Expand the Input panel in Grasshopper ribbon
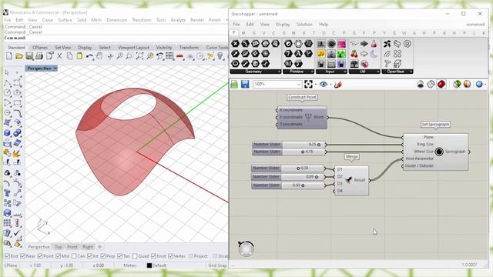The height and width of the screenshot is (277, 493). click(x=345, y=72)
